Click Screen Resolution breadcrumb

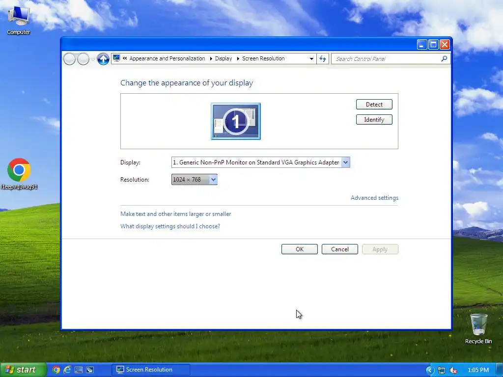tap(263, 58)
